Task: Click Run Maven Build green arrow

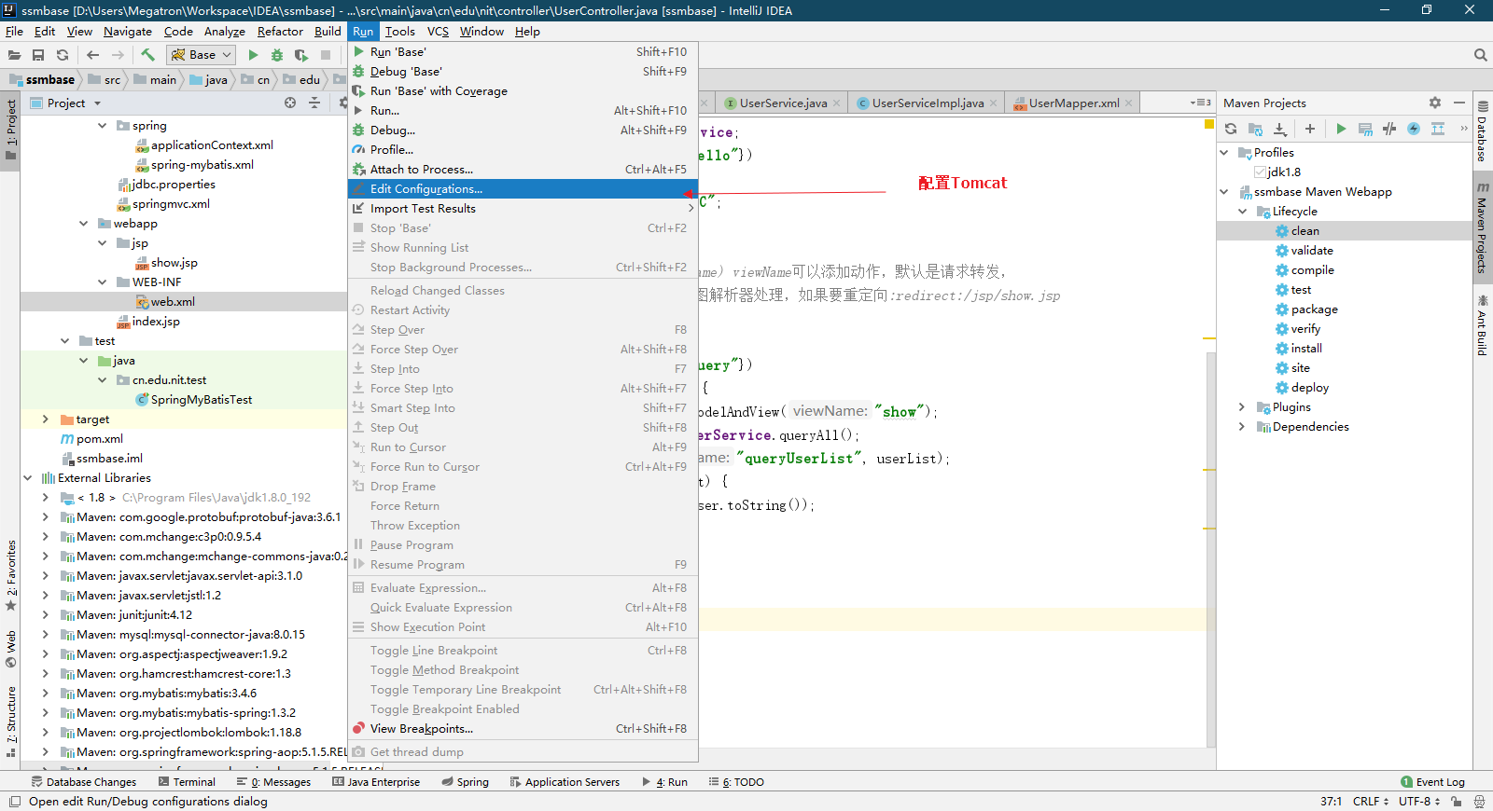Action: tap(1341, 129)
